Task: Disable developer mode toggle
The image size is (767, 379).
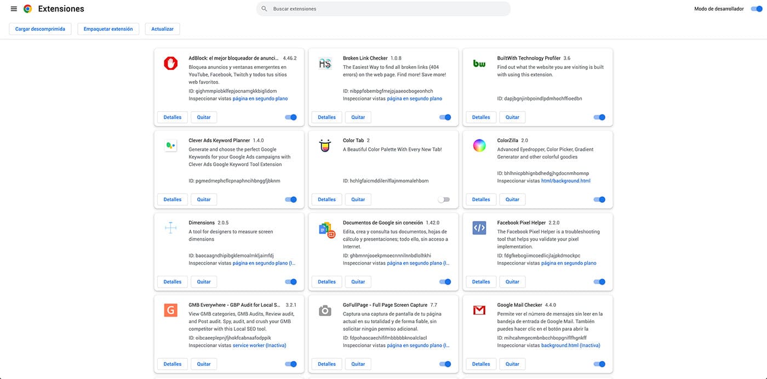Action: point(757,9)
